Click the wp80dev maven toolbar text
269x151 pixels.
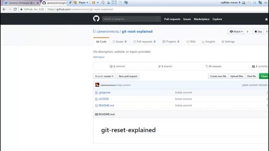point(229,3)
